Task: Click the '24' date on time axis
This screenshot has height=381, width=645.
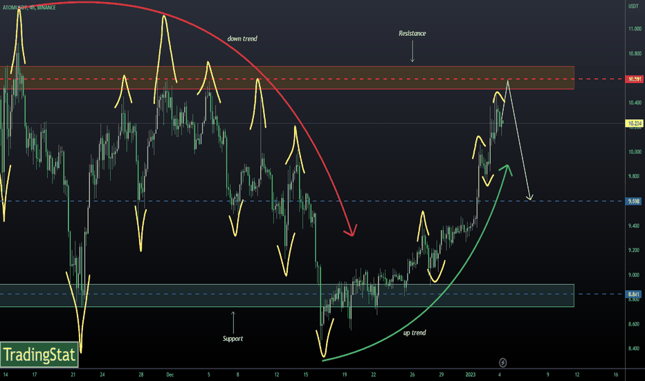Action: (102, 375)
